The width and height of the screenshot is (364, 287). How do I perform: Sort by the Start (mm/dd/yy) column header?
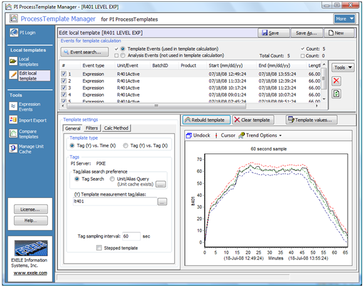231,65
